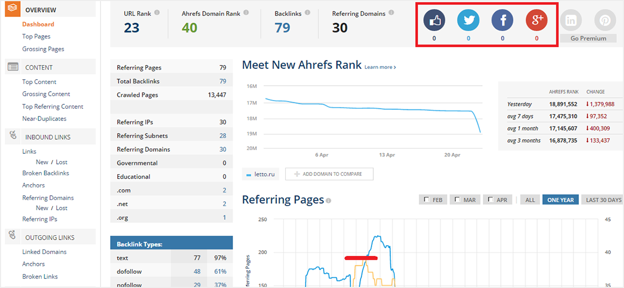Viewport: 624px width, 288px height.
Task: Expand the Inbound Links sidebar section
Action: (47, 137)
